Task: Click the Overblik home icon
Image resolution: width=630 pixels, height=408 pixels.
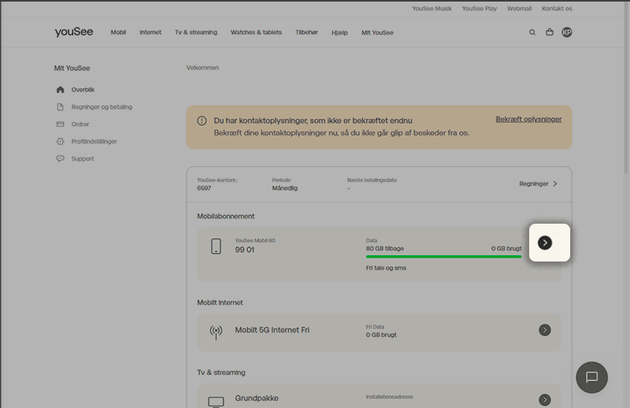Action: point(61,90)
